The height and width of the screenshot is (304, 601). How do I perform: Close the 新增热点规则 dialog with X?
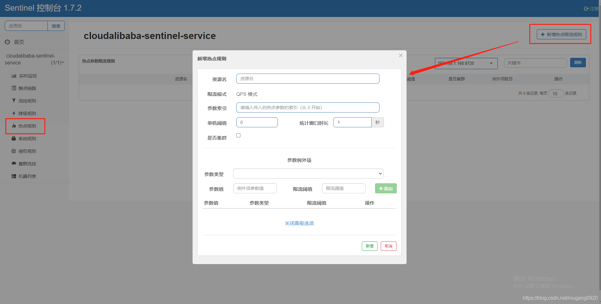point(401,55)
